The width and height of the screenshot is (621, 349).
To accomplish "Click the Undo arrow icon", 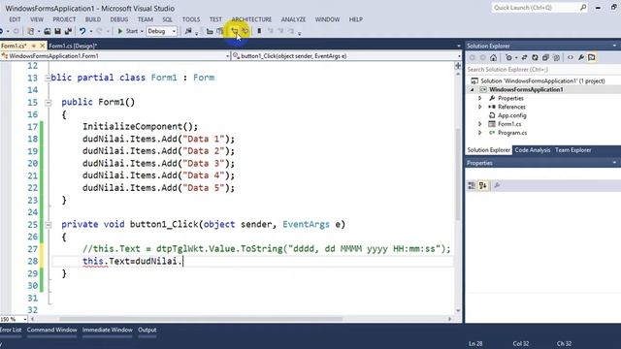I will [82, 31].
